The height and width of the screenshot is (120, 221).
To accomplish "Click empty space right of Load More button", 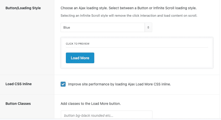I will 150,58.
